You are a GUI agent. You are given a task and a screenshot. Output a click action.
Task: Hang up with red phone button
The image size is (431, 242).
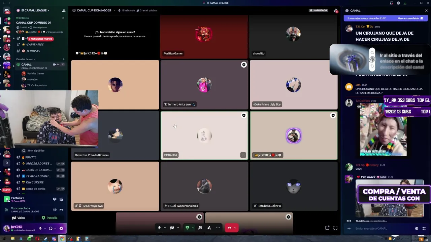(229, 228)
